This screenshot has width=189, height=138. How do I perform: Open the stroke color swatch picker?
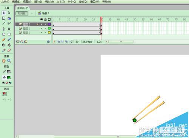tap(9, 71)
